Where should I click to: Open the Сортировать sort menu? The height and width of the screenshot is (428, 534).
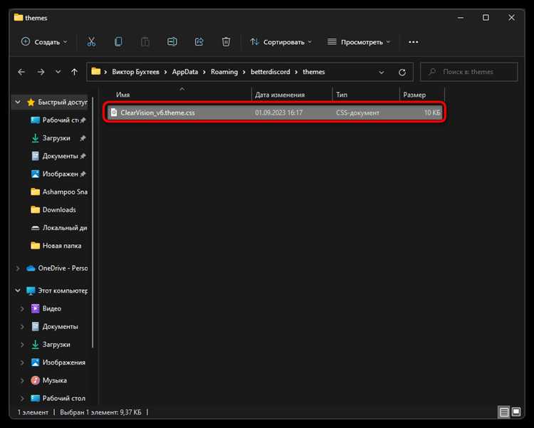(281, 42)
